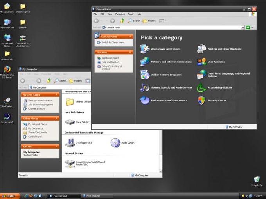Screen dimensions: 266x199
Task: Click Change a setting link
Action: (37, 109)
